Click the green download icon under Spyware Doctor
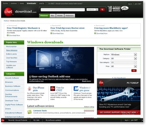Image resolution: width=146 pixels, height=125 pixels. [51, 33]
